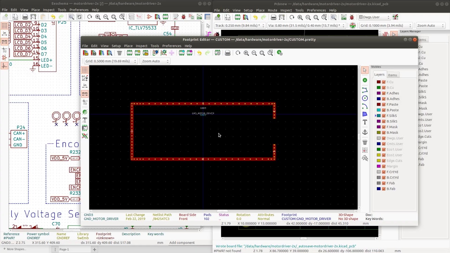Switch to the Items tab in Visibles panel
This screenshot has width=450, height=253.
(x=392, y=75)
